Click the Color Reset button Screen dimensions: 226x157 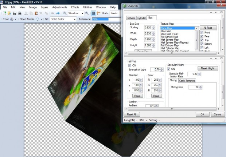(x=156, y=96)
